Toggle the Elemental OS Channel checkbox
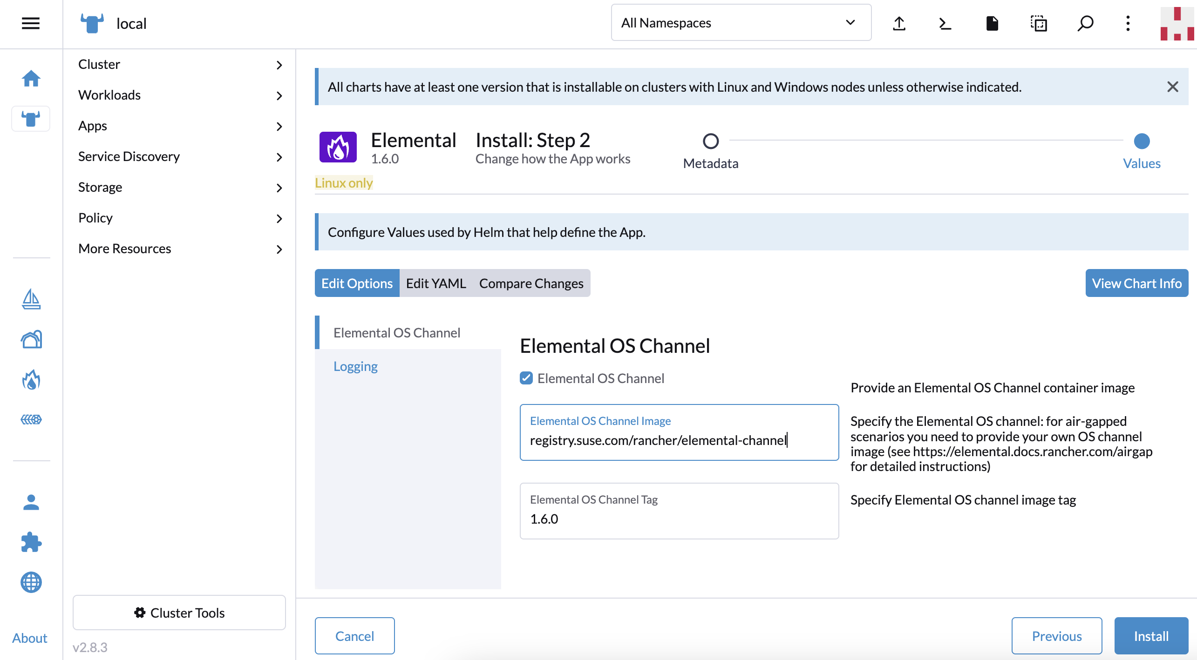This screenshot has width=1197, height=660. (526, 377)
